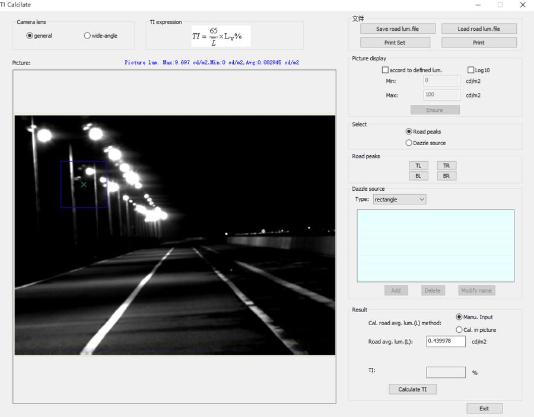Click Load road lum.file button

(x=479, y=28)
